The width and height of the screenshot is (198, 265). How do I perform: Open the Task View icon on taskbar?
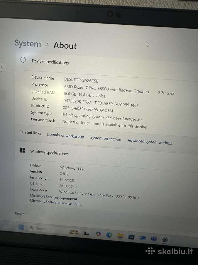click(87, 233)
